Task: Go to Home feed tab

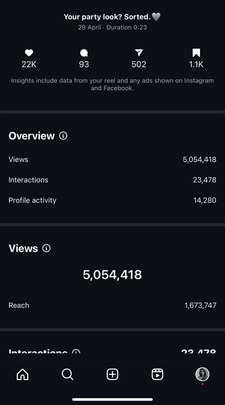Action: point(23,374)
